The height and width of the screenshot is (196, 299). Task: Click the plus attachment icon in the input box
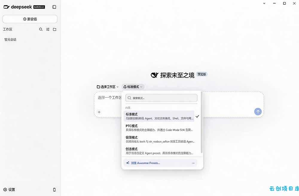[99, 112]
